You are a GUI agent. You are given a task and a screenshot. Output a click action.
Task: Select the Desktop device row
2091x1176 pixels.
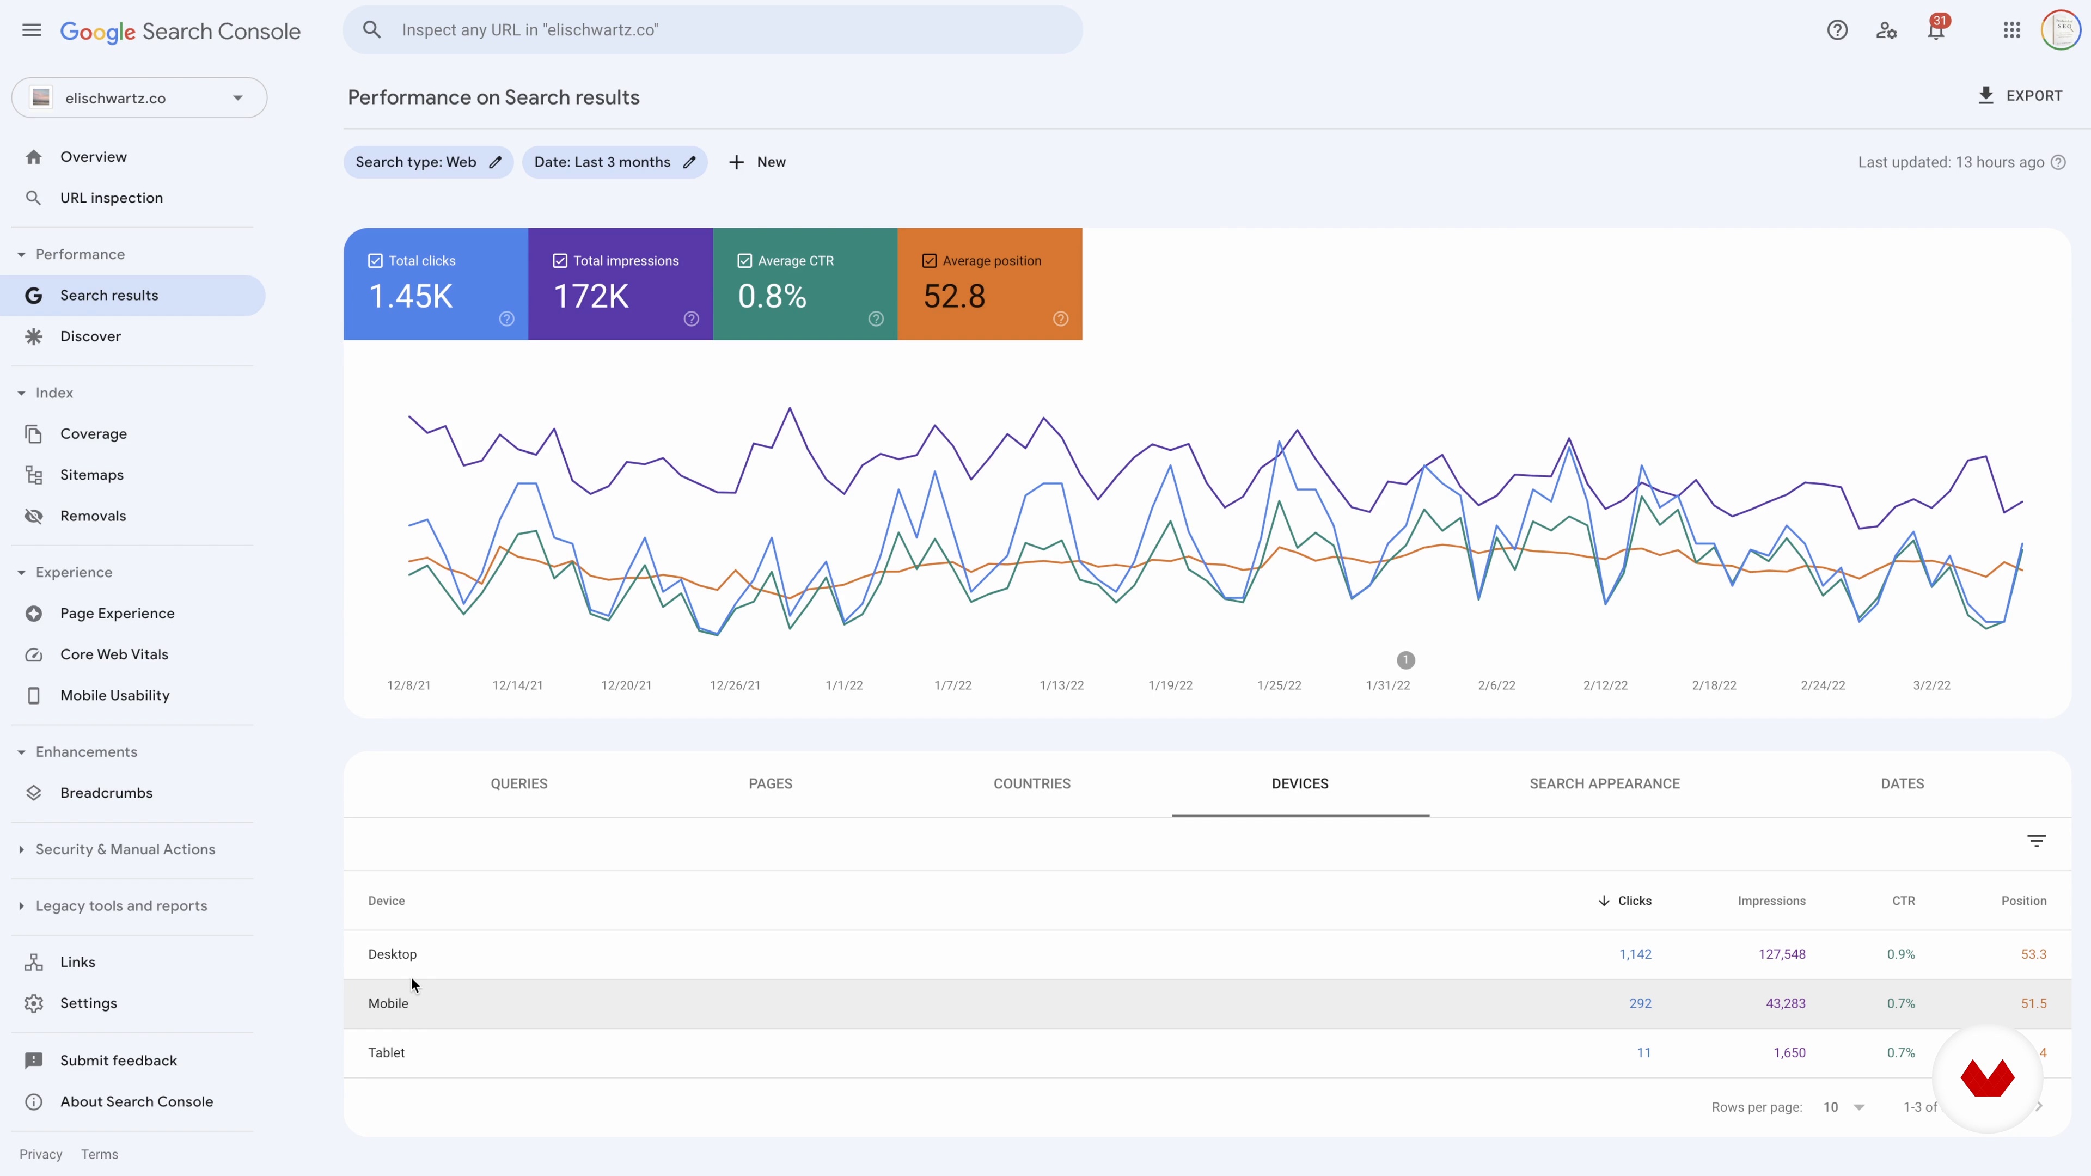click(x=1207, y=954)
